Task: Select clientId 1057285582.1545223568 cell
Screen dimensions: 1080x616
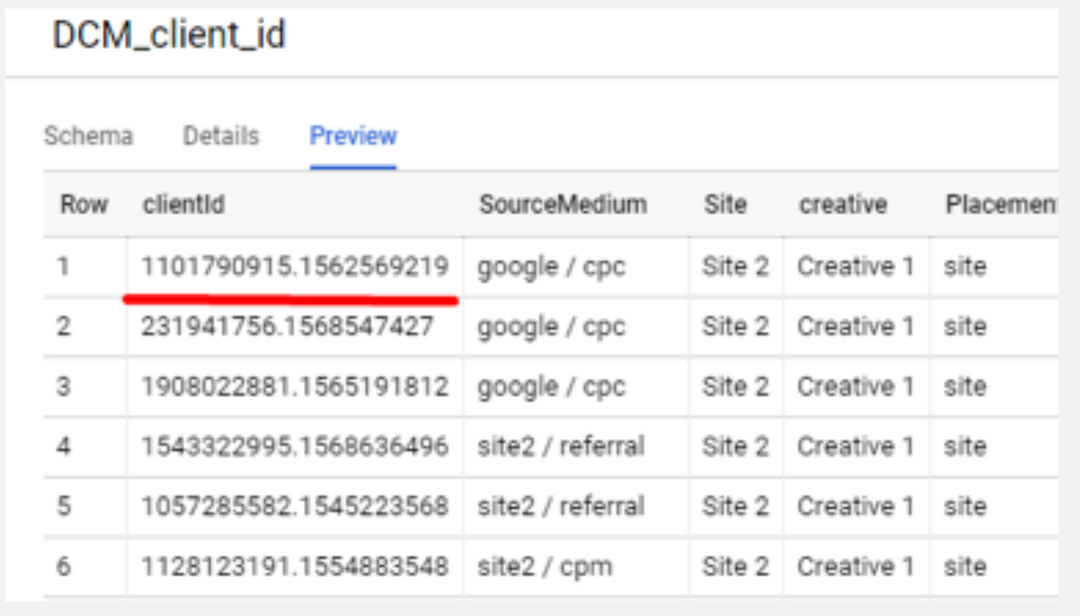Action: (295, 507)
